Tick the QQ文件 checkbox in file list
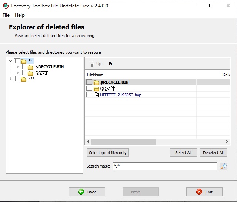The height and width of the screenshot is (202, 237). (x=89, y=88)
